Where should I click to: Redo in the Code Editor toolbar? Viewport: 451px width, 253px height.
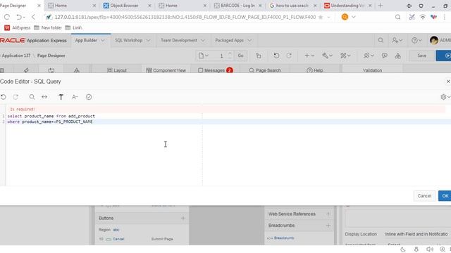16,97
